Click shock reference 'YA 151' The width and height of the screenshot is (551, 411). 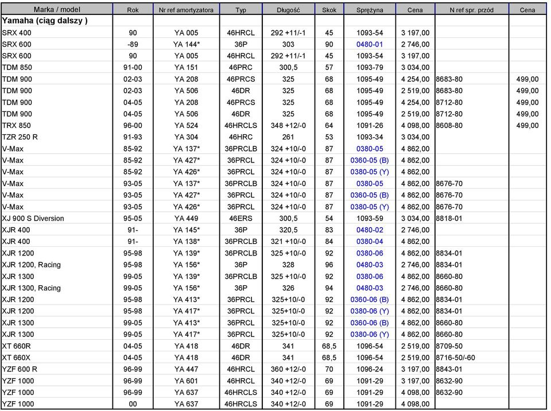[x=186, y=68]
